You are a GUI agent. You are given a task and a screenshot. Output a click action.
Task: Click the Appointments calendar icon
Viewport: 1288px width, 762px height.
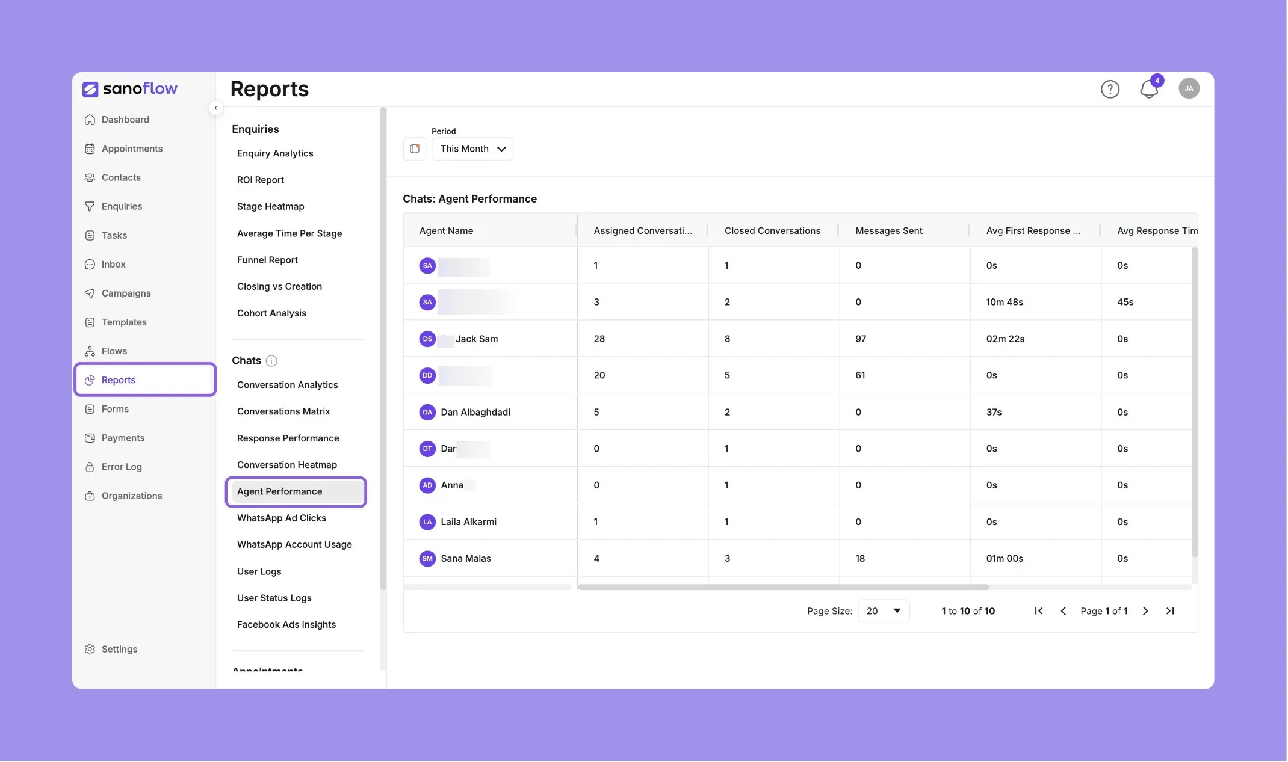point(90,149)
